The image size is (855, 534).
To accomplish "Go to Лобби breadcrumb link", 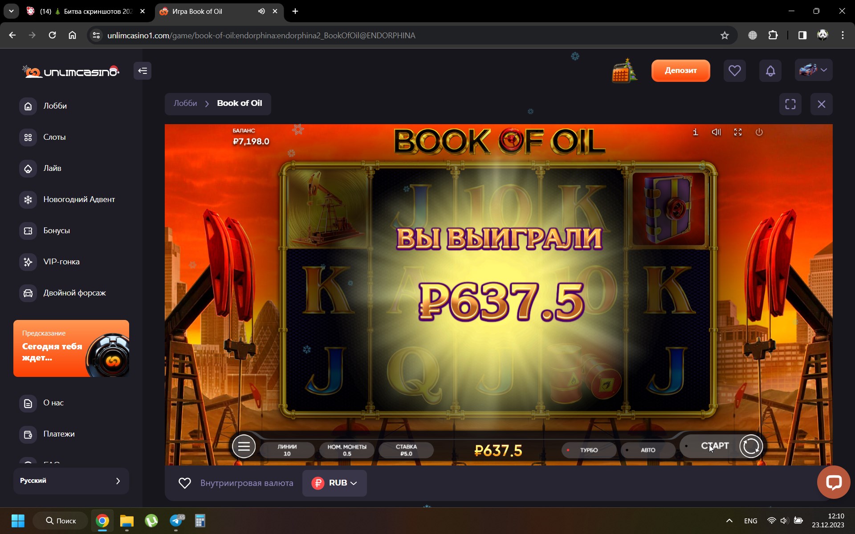I will point(185,103).
